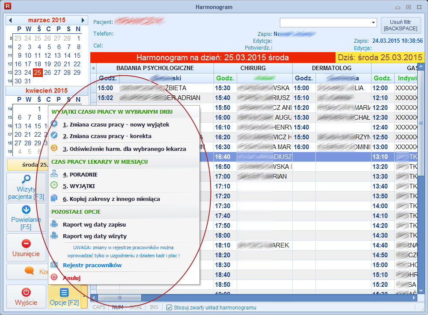Select day 26 in the March 2015 calendar
Screen dimensions: 428x315
tap(48, 72)
